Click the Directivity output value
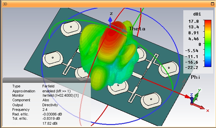This screenshot has height=128, width=216. tap(50, 105)
